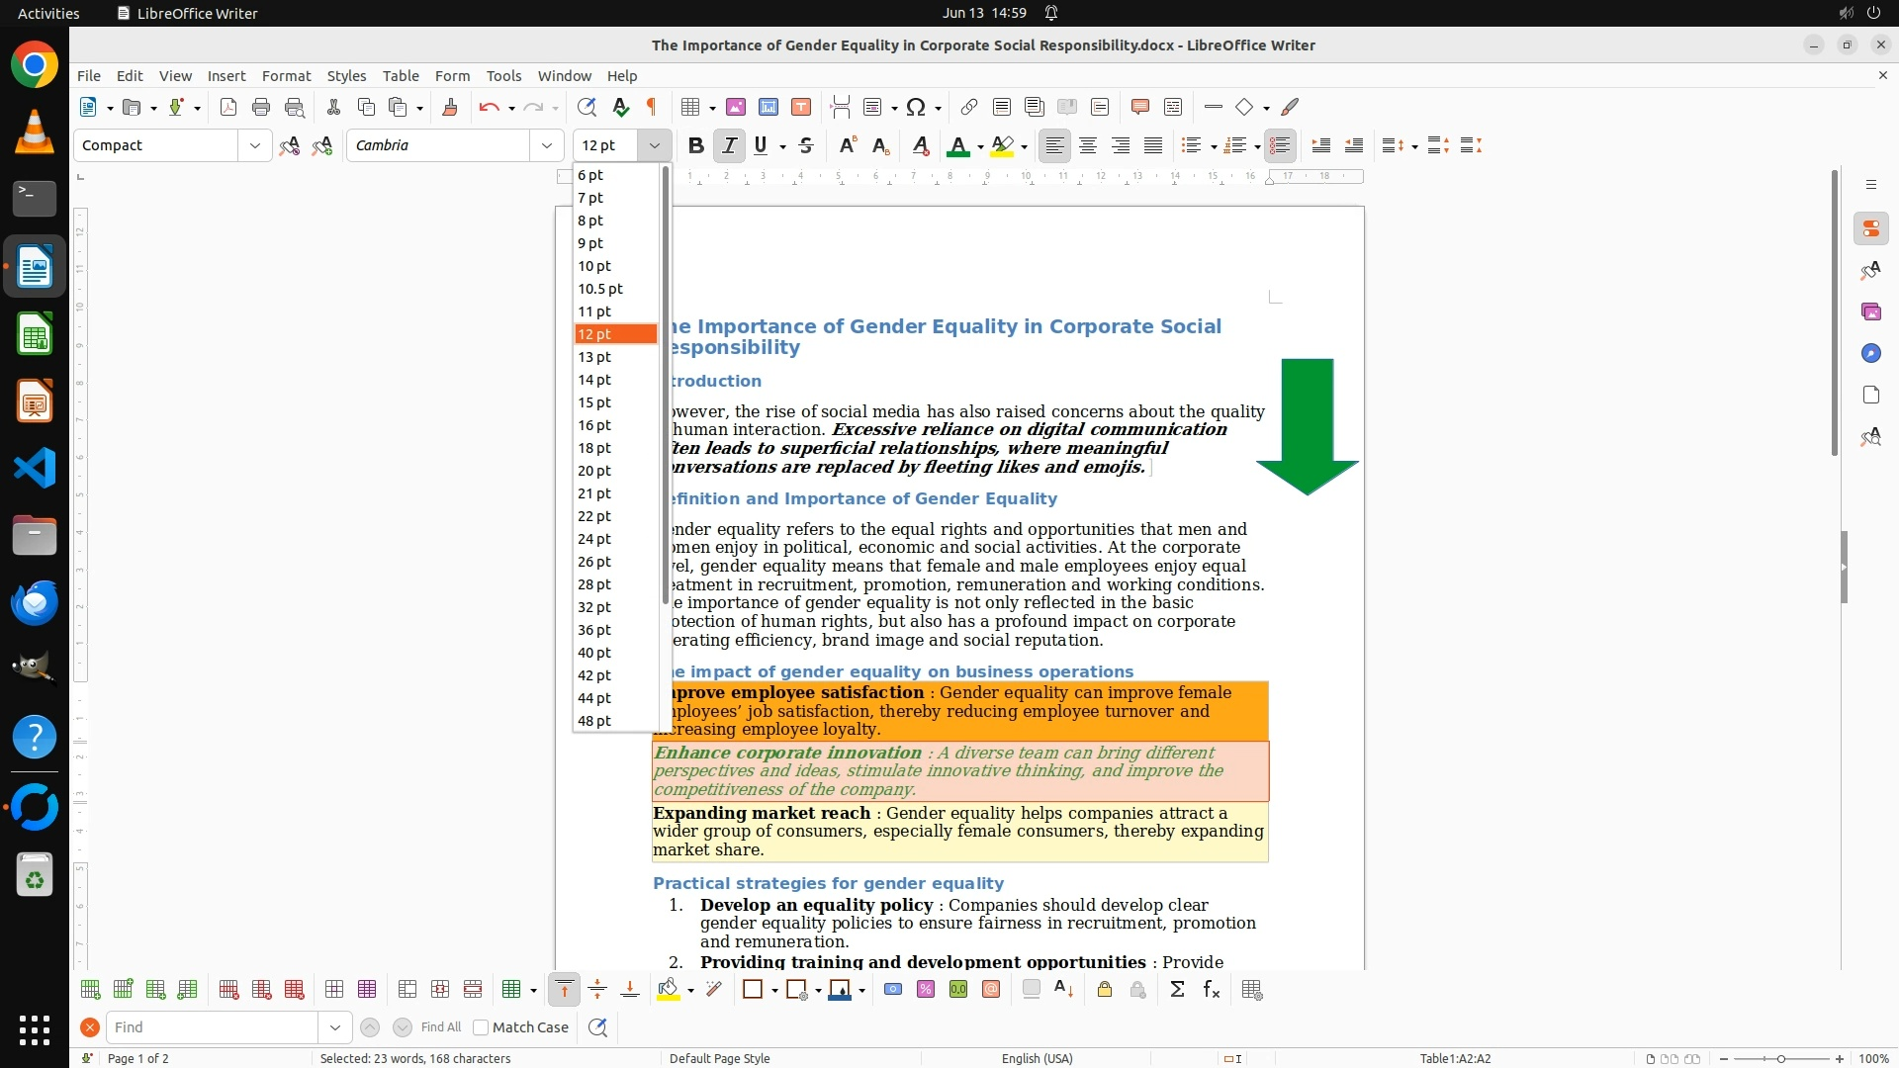Click inside the Find text field

point(213,1027)
